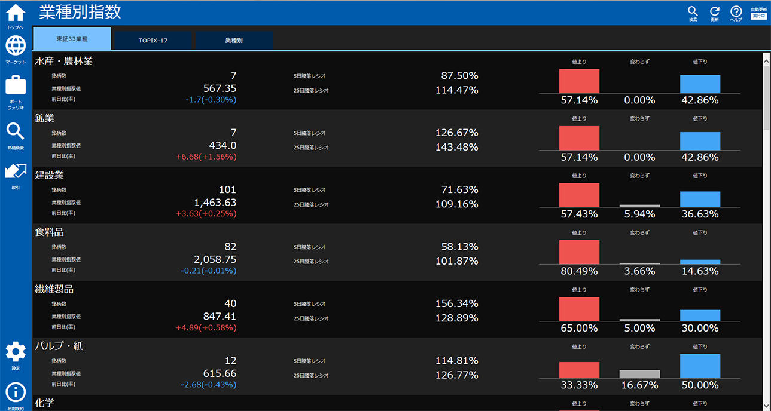Toggle the 自動更新 実行中 switch

click(758, 16)
